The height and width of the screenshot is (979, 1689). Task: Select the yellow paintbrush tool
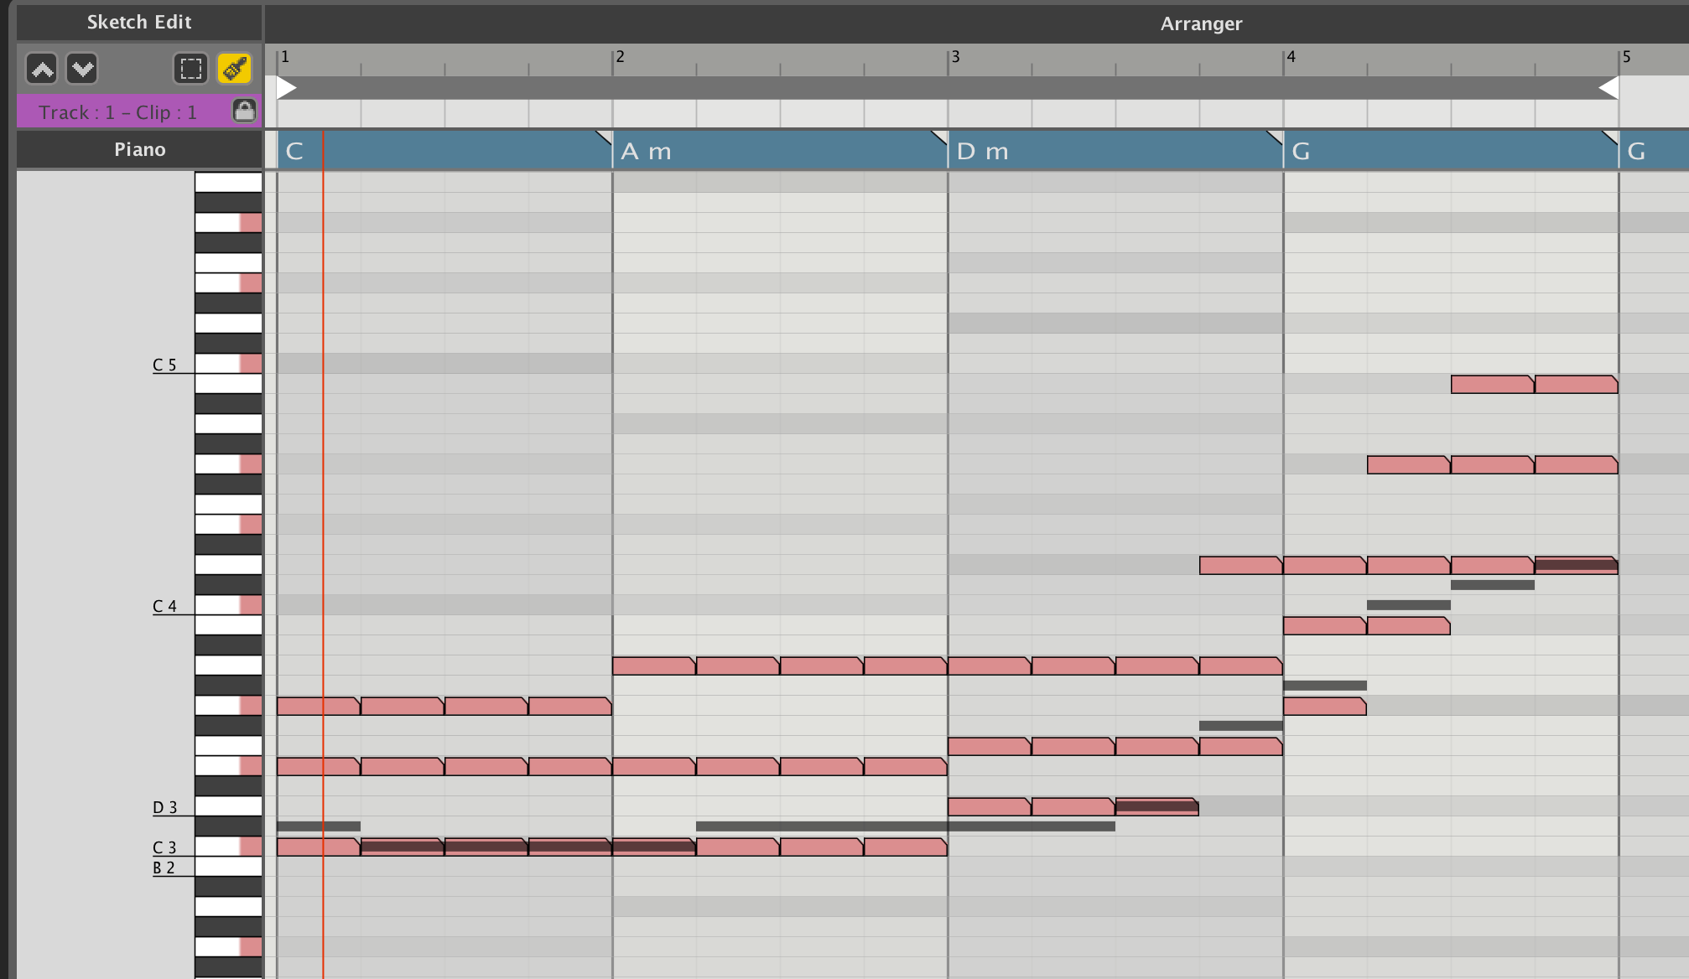coord(234,69)
